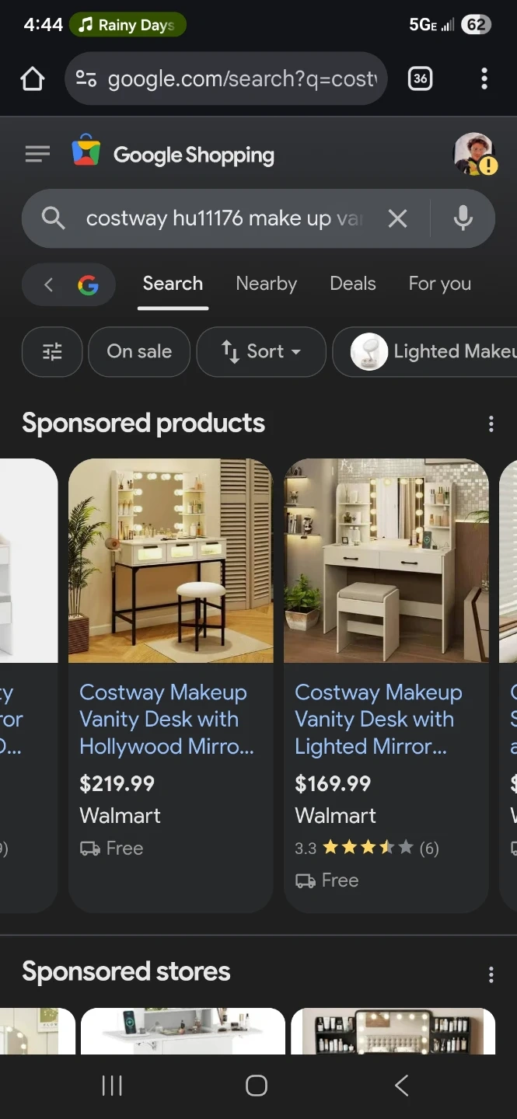
Task: Expand the Sort dropdown
Action: (261, 352)
